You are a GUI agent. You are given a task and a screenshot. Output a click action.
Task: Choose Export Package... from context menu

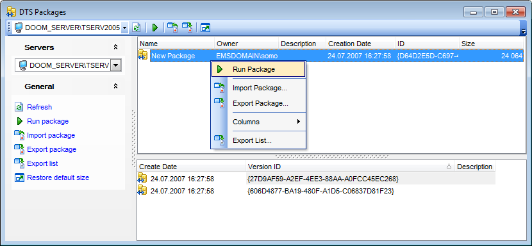click(x=258, y=103)
